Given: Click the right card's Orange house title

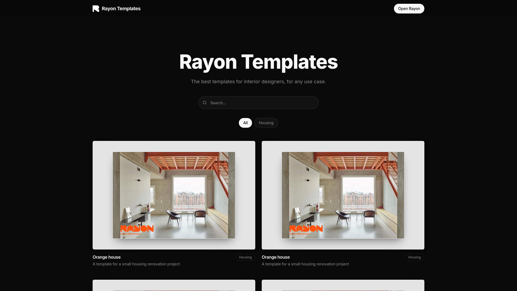Looking at the screenshot, I should [x=276, y=257].
